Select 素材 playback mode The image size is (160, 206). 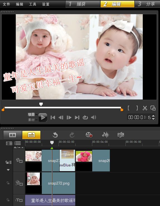click(x=31, y=120)
